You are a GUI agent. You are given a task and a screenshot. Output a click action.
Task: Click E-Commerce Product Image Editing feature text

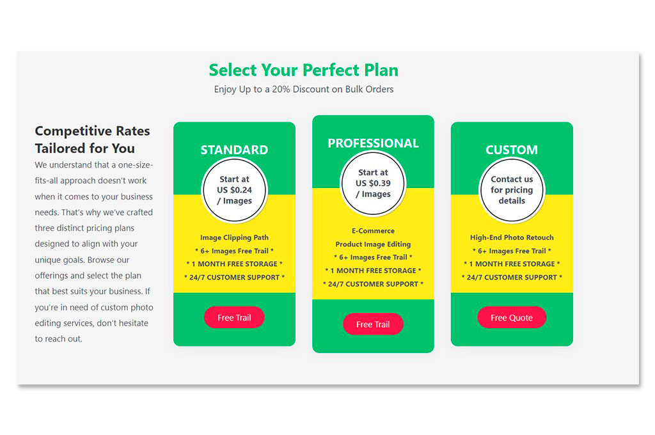coord(373,237)
